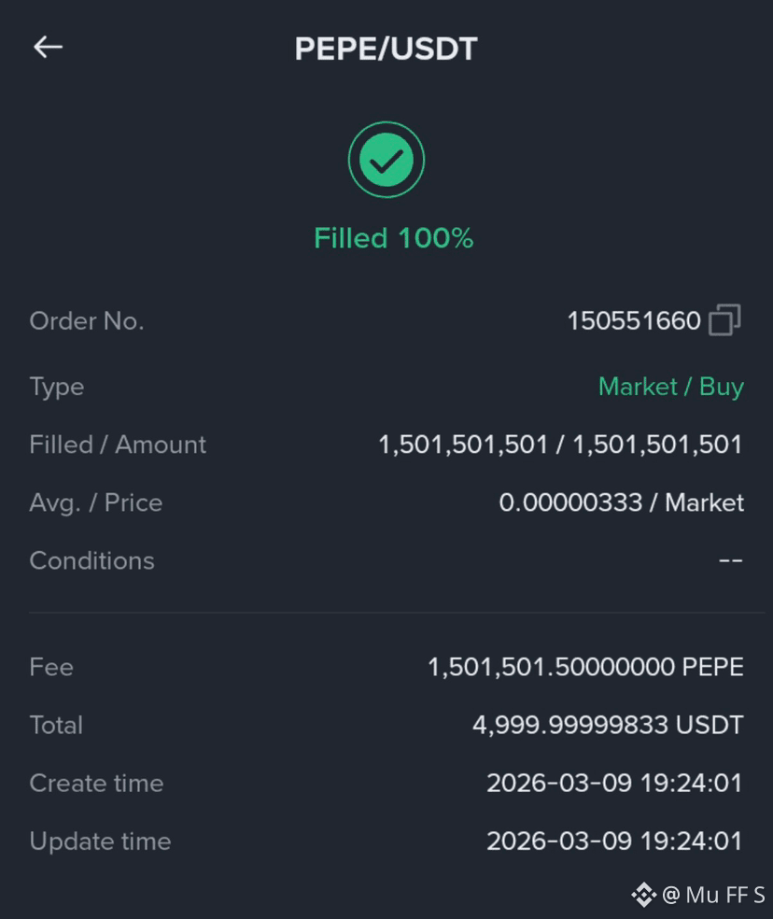Tap the Conditions label
The image size is (773, 919).
click(92, 560)
